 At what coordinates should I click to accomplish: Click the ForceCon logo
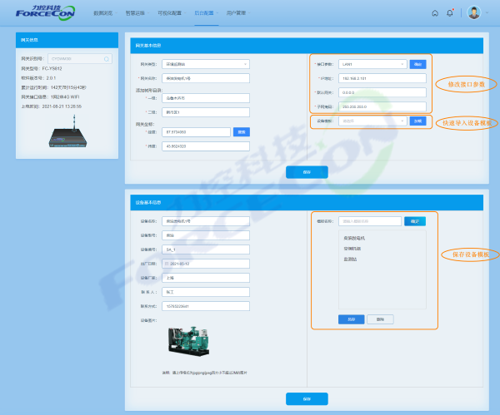pyautogui.click(x=45, y=12)
